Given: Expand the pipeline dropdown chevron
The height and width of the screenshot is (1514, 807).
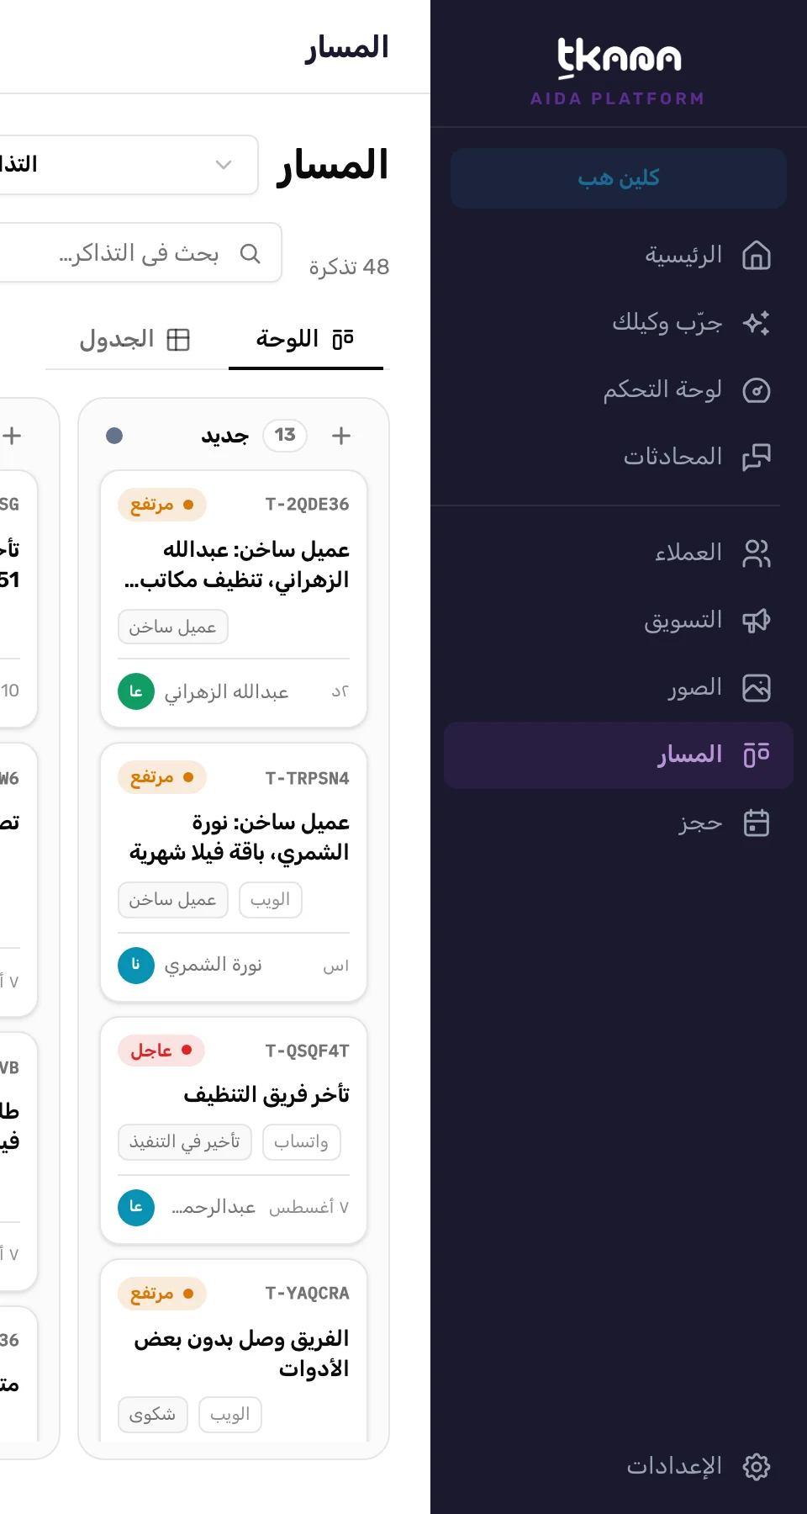Looking at the screenshot, I should [224, 165].
